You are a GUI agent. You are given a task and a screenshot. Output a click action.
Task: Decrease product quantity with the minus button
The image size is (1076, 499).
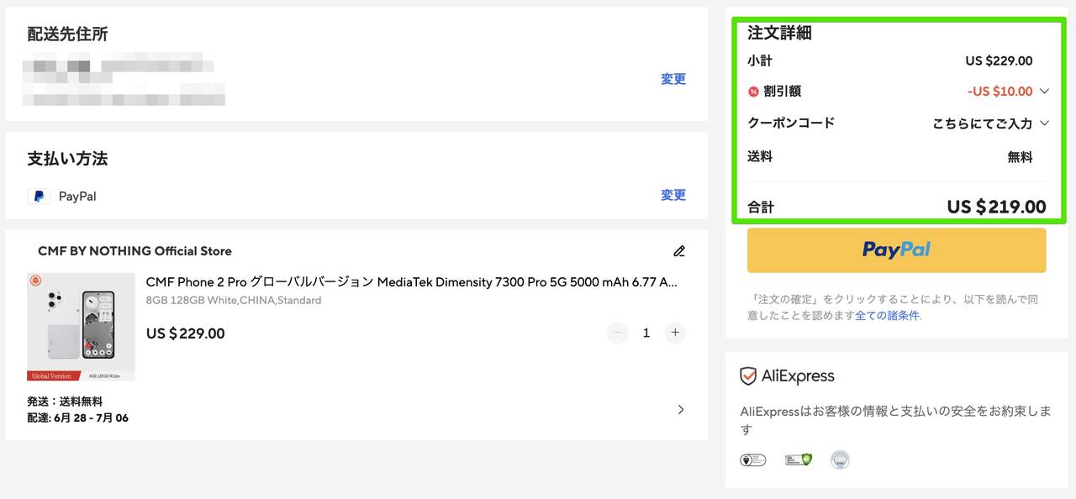618,333
